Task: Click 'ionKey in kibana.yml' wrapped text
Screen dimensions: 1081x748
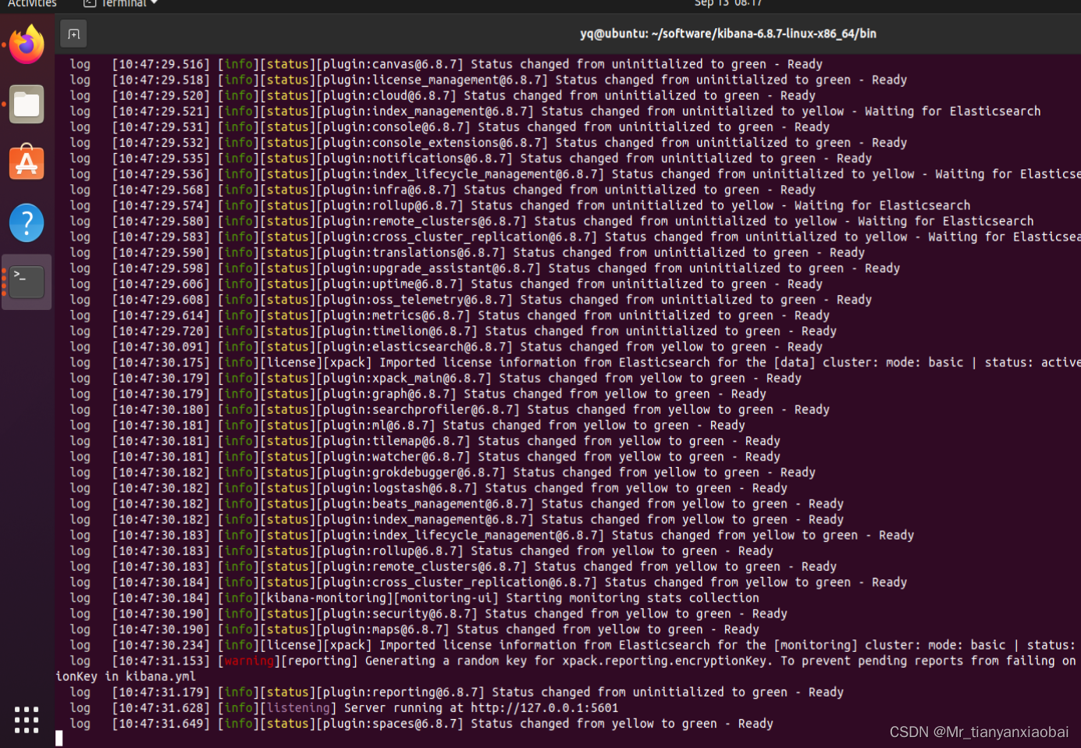Action: click(126, 677)
